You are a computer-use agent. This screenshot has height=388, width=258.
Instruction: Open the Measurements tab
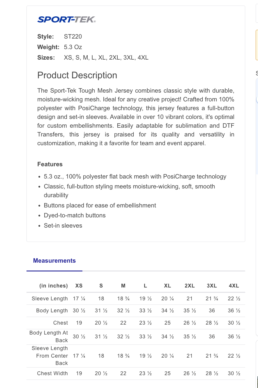click(54, 261)
